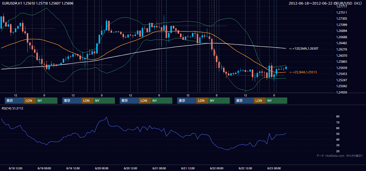Click price axis value 1.25865

point(341,62)
